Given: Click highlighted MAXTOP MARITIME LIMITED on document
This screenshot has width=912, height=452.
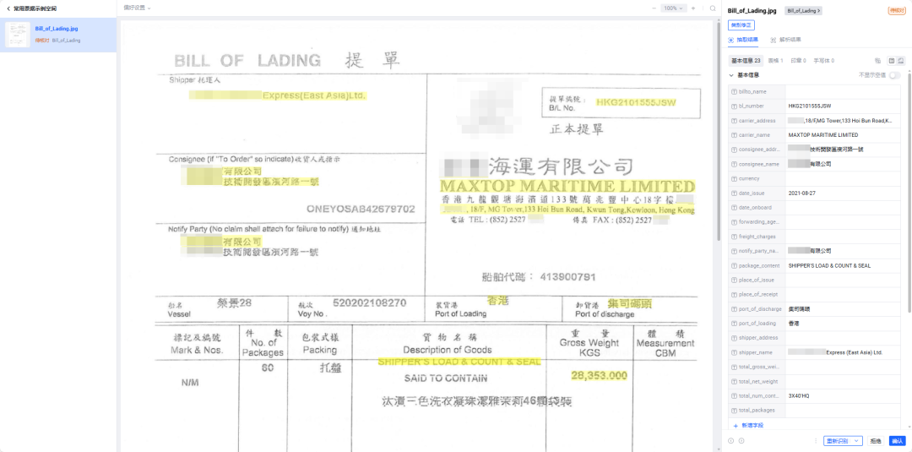Looking at the screenshot, I should (567, 187).
